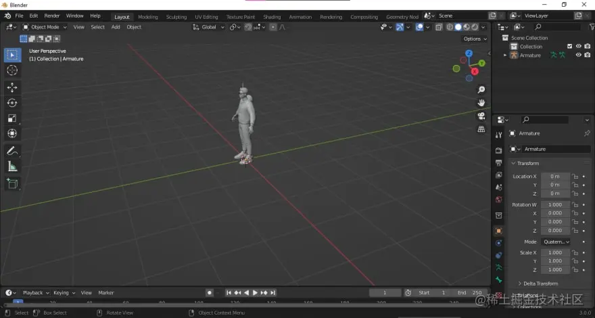Switch to the UV Editing workspace tab
This screenshot has width=595, height=318.
(206, 17)
